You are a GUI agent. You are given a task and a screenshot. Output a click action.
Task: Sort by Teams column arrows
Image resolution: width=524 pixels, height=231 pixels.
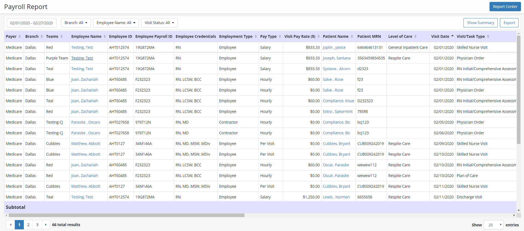point(61,36)
